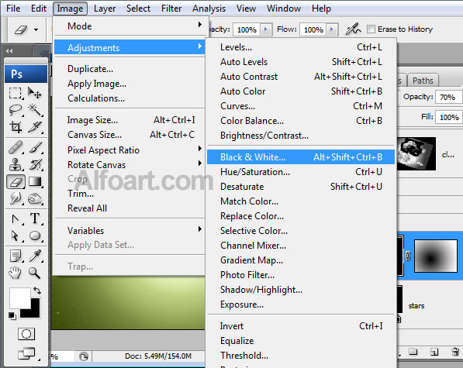Open the Flow slider arrow
Viewport: 463px width, 368px height.
[332, 29]
